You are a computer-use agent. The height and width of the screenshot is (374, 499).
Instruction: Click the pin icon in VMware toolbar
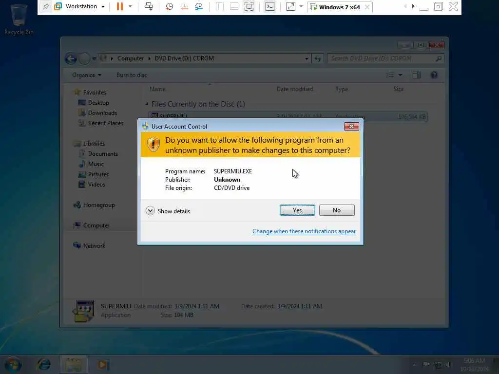(x=46, y=7)
